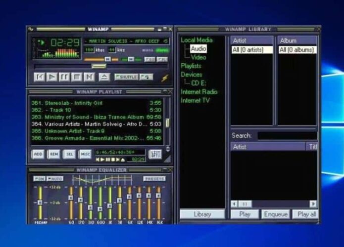Open Playlists in library tree

[191, 66]
